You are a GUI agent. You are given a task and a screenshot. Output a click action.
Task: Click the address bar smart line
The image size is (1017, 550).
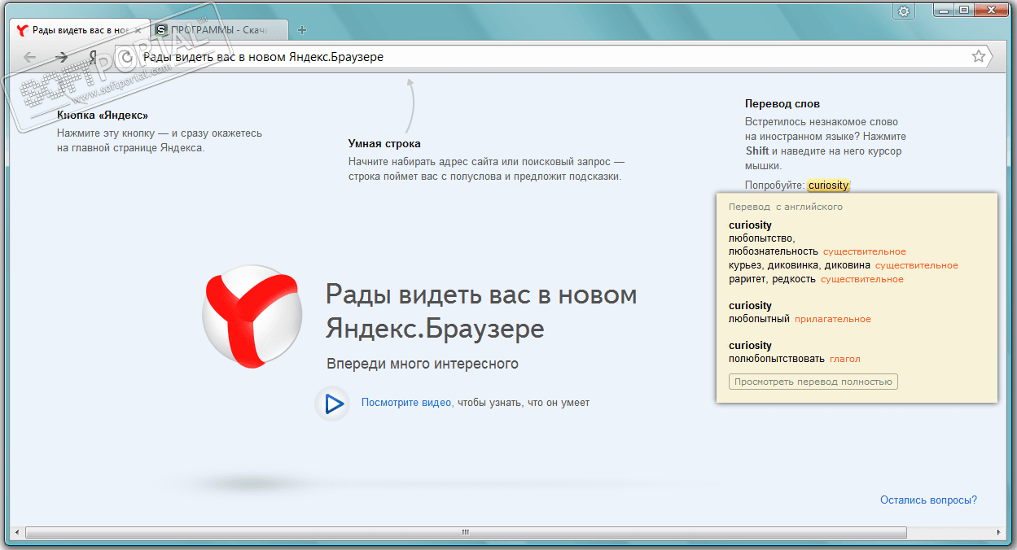coord(554,57)
